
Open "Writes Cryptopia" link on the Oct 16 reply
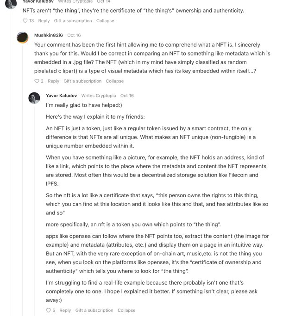[99, 96]
